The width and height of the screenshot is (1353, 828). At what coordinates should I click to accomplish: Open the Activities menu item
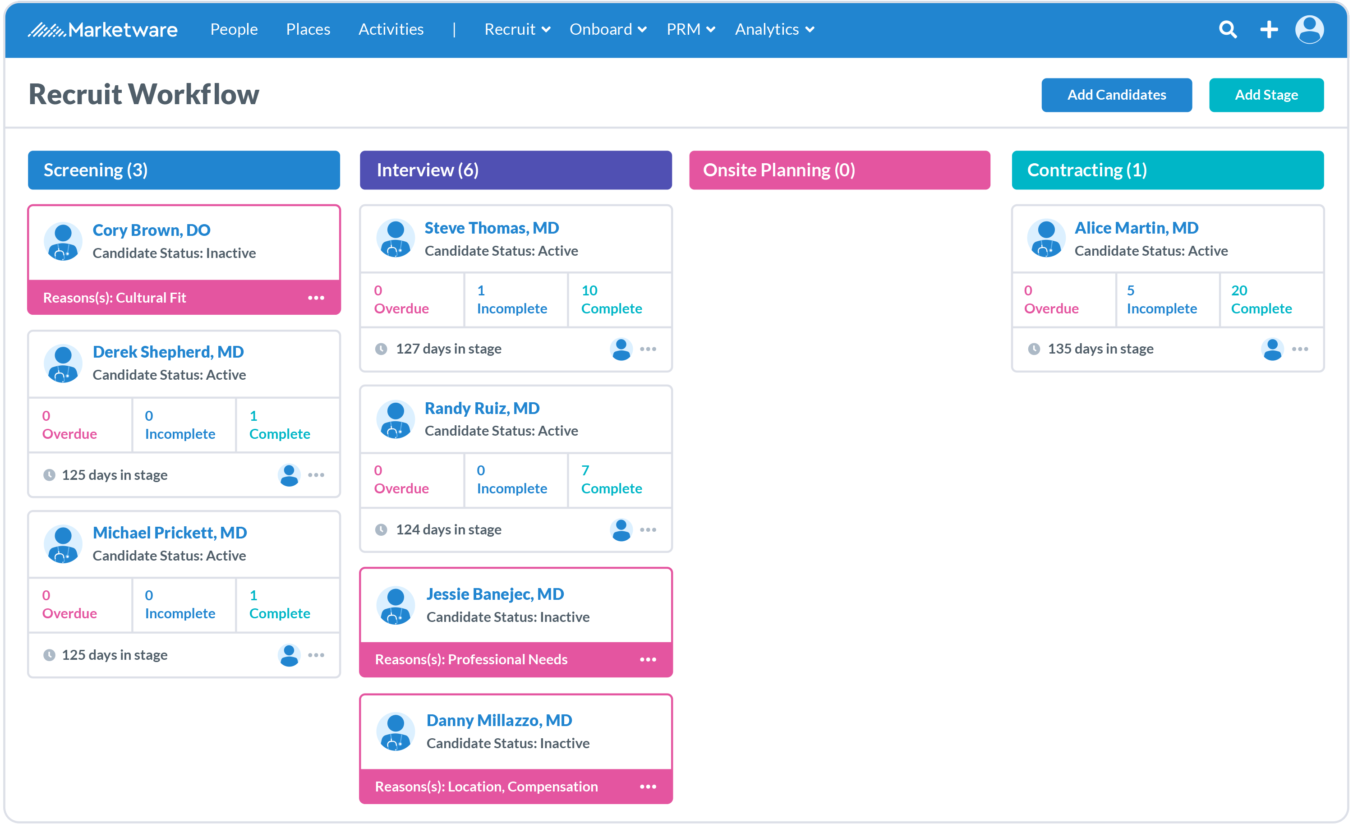coord(391,29)
